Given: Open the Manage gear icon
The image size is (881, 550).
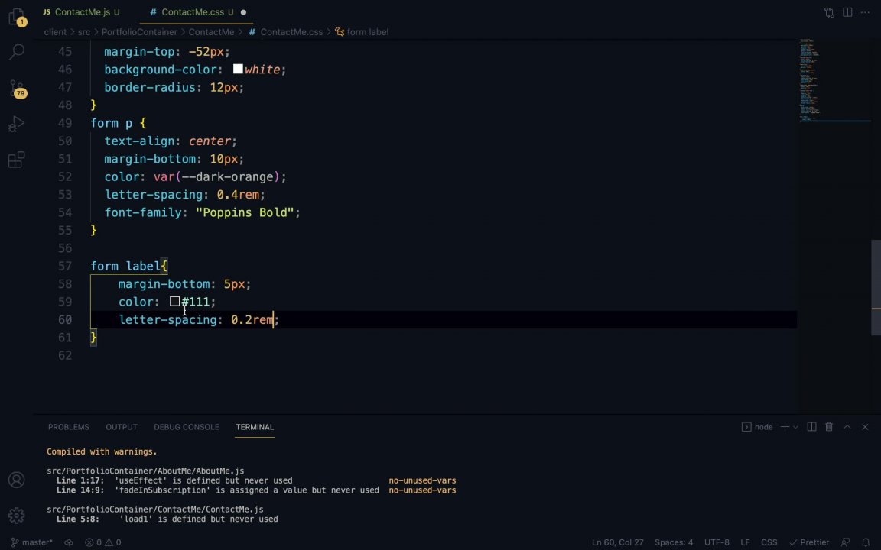Looking at the screenshot, I should [16, 516].
